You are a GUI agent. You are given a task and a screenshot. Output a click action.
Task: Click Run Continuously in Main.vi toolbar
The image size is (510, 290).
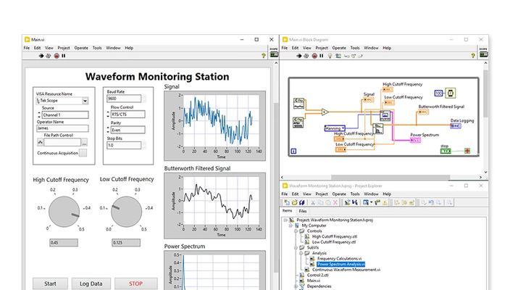48,56
